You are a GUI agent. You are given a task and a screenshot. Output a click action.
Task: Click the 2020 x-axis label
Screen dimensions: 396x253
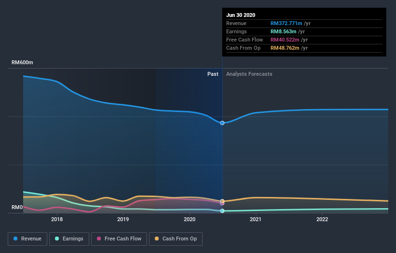(190, 219)
